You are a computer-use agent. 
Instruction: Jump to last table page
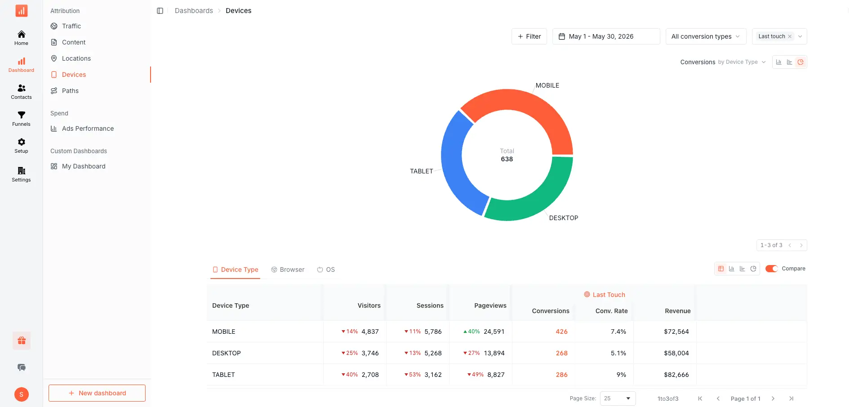click(792, 398)
